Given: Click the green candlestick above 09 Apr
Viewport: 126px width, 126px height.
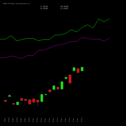Looking at the screenshot, I should [54, 88].
